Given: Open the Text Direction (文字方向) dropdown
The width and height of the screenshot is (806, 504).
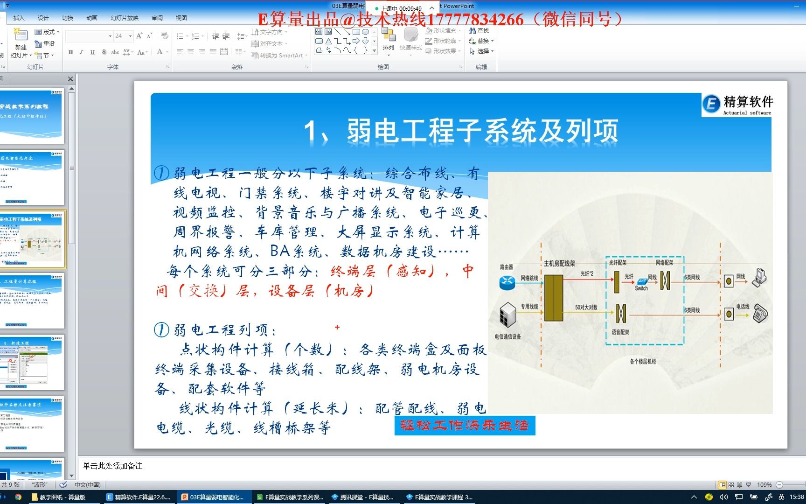Looking at the screenshot, I should click(x=269, y=32).
